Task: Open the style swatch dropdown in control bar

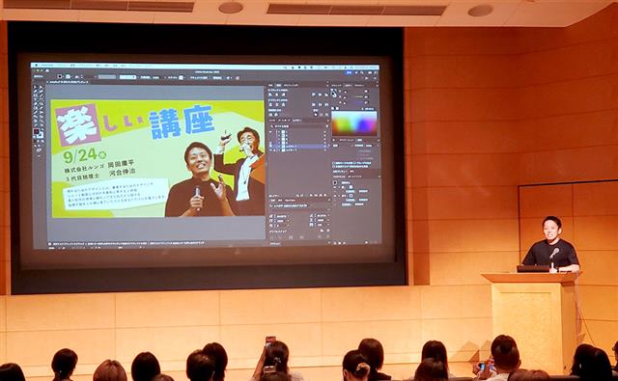Action: click(182, 77)
